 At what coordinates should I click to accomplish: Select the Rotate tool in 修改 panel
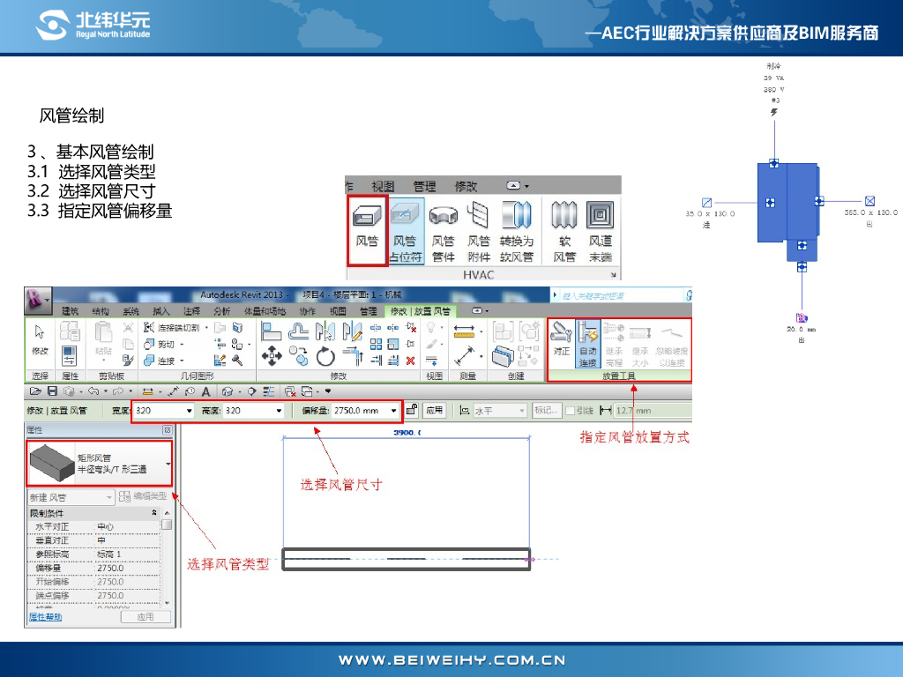(325, 356)
